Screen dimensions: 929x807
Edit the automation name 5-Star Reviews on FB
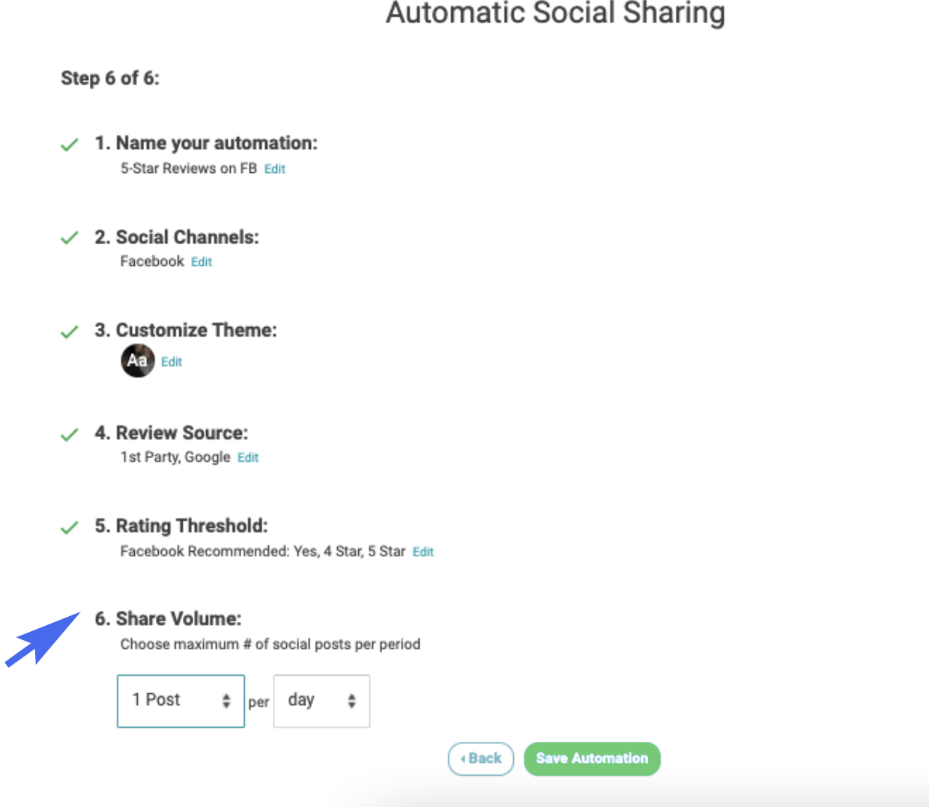pos(275,169)
